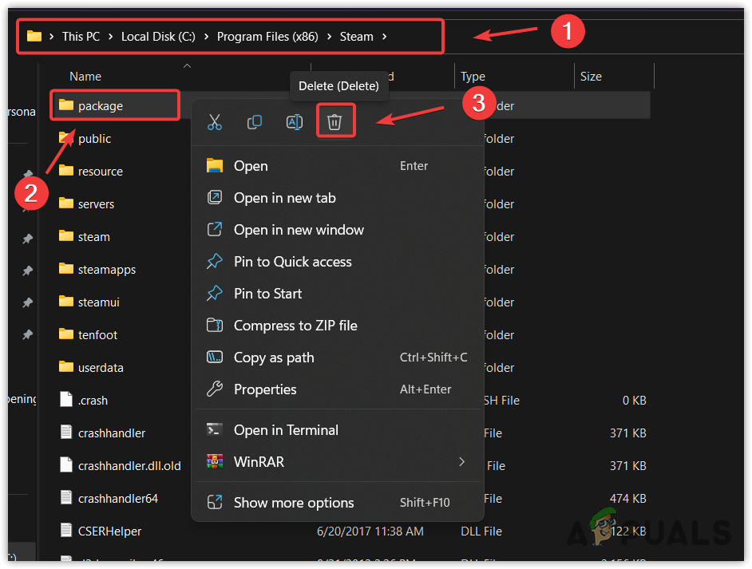Click the Open in new window icon

tap(215, 229)
